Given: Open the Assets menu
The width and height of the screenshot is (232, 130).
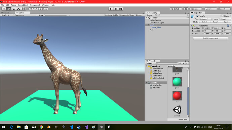Looking at the screenshot, I should pos(13,5).
